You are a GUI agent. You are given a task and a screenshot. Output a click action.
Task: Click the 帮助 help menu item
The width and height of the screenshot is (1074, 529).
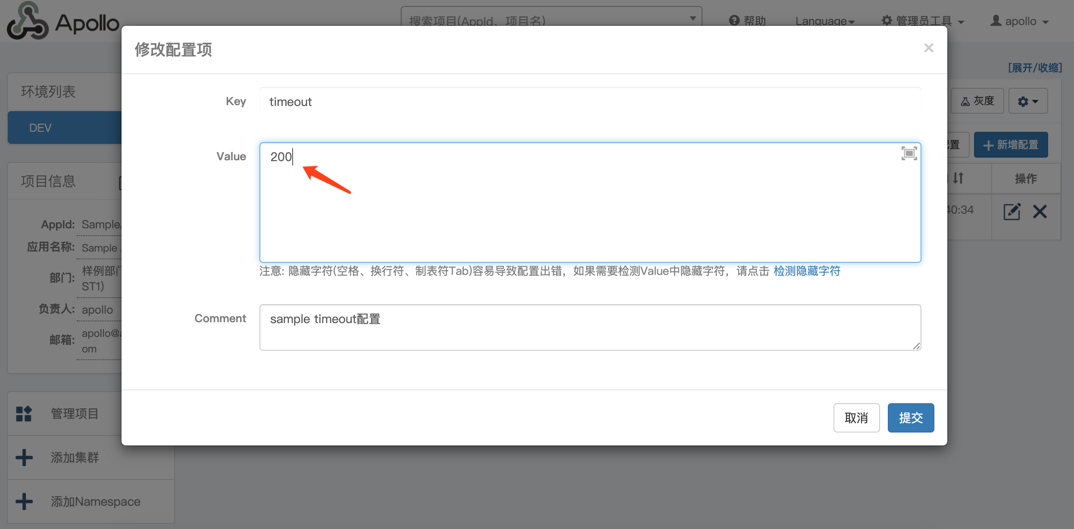747,21
